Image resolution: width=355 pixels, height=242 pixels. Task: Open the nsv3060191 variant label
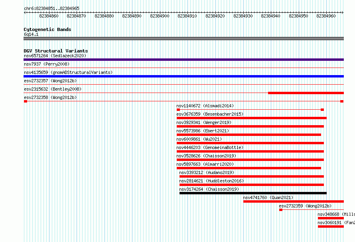pyautogui.click(x=336, y=223)
